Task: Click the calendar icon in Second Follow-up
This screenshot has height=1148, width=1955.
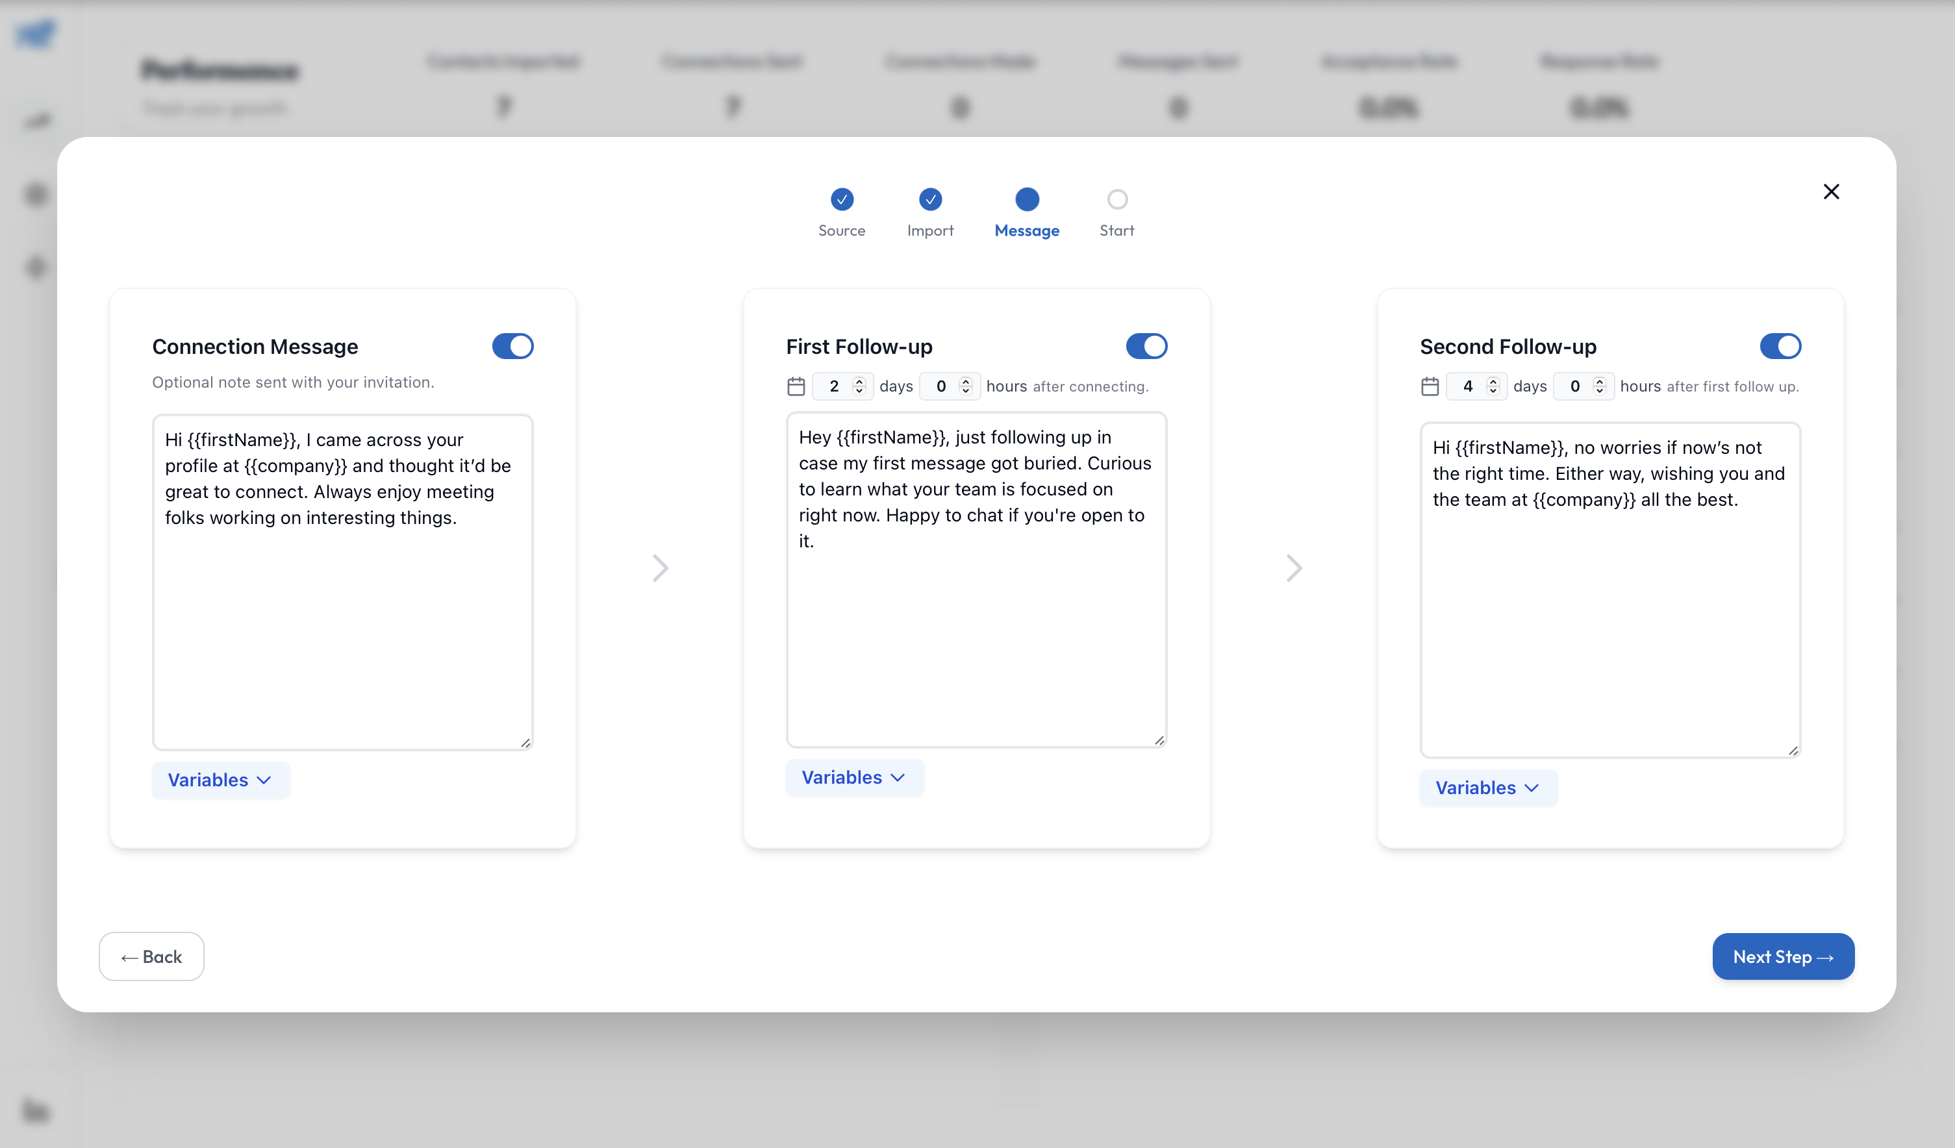Action: click(x=1430, y=386)
